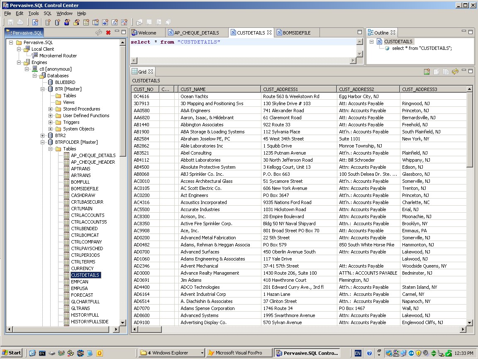
Task: Click the grid horizontal scrollbar thumb
Action: pos(150,329)
